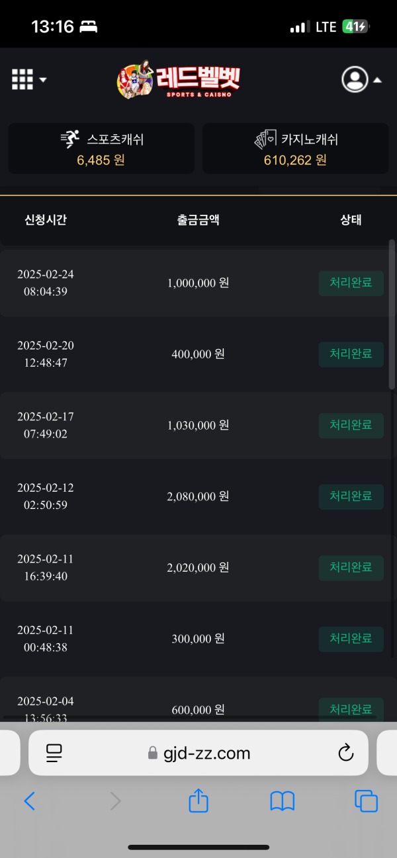Viewport: 397px width, 858px height.
Task: Select the 카지노캐쉬 balance card
Action: coord(295,149)
